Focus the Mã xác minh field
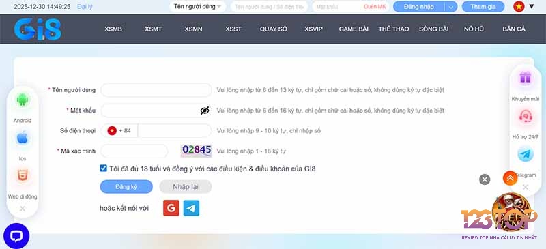Image resolution: width=546 pixels, height=249 pixels. [x=134, y=151]
